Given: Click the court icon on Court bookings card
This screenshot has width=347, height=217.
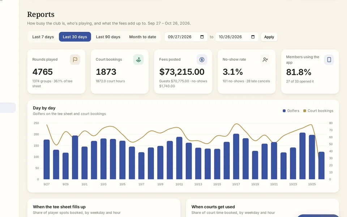Looking at the screenshot, I should pyautogui.click(x=138, y=60).
